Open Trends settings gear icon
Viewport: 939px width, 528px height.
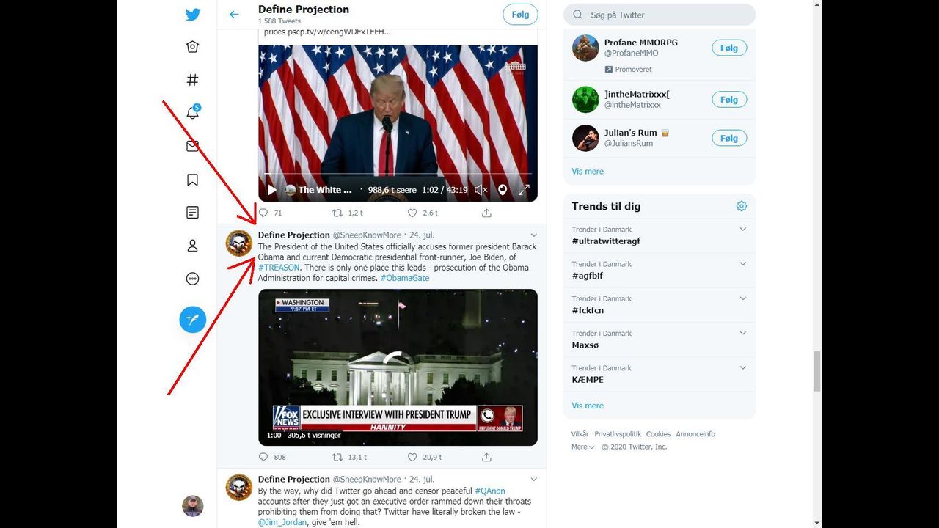[x=741, y=206]
